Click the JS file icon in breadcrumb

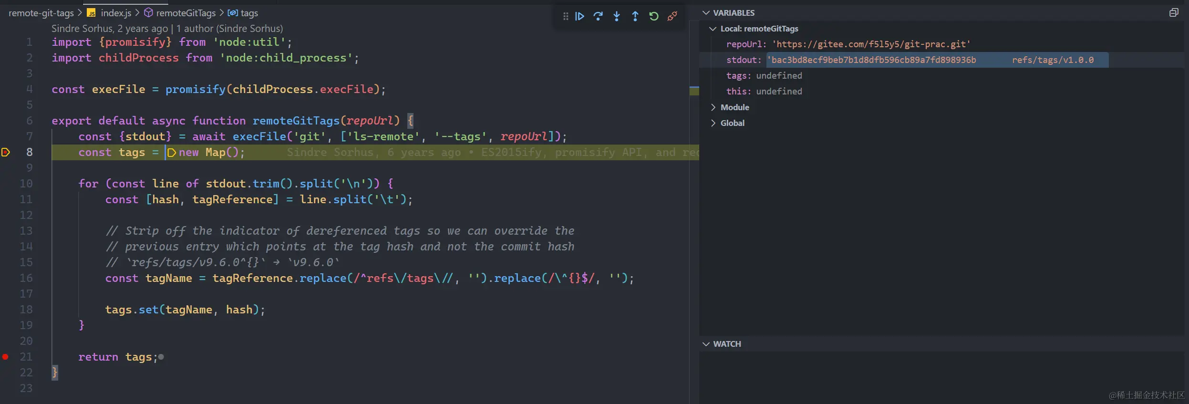pyautogui.click(x=91, y=13)
